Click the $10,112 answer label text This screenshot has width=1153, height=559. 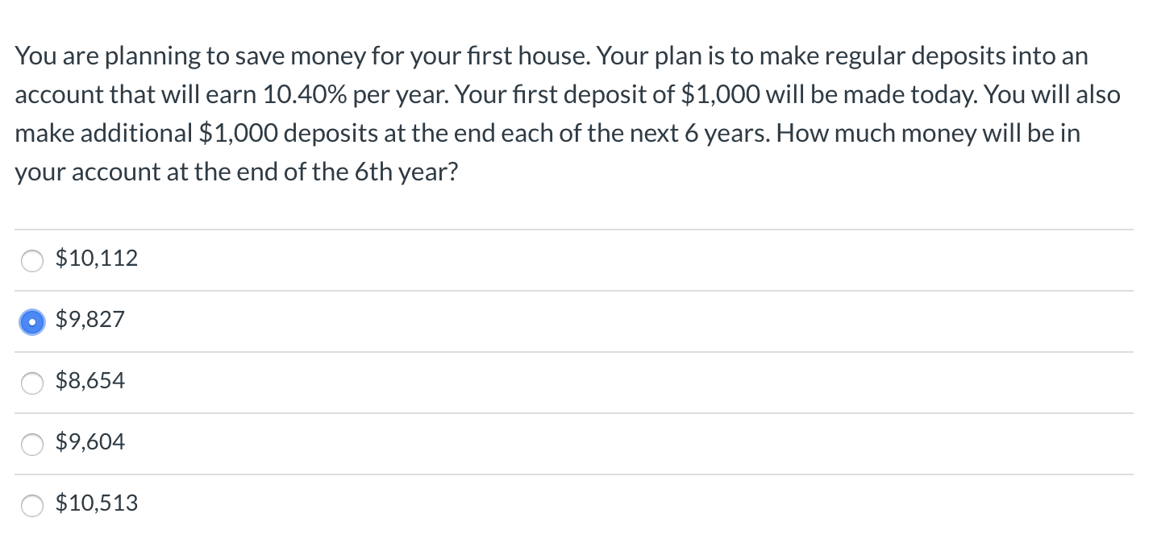pos(97,259)
